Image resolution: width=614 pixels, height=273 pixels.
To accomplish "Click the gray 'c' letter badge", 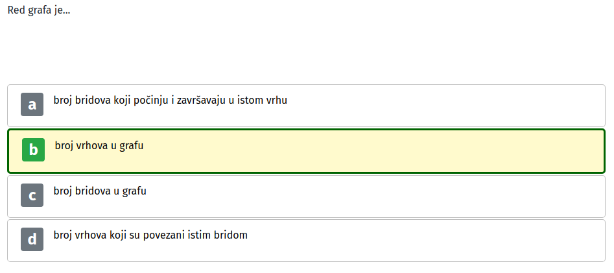I will tap(32, 195).
